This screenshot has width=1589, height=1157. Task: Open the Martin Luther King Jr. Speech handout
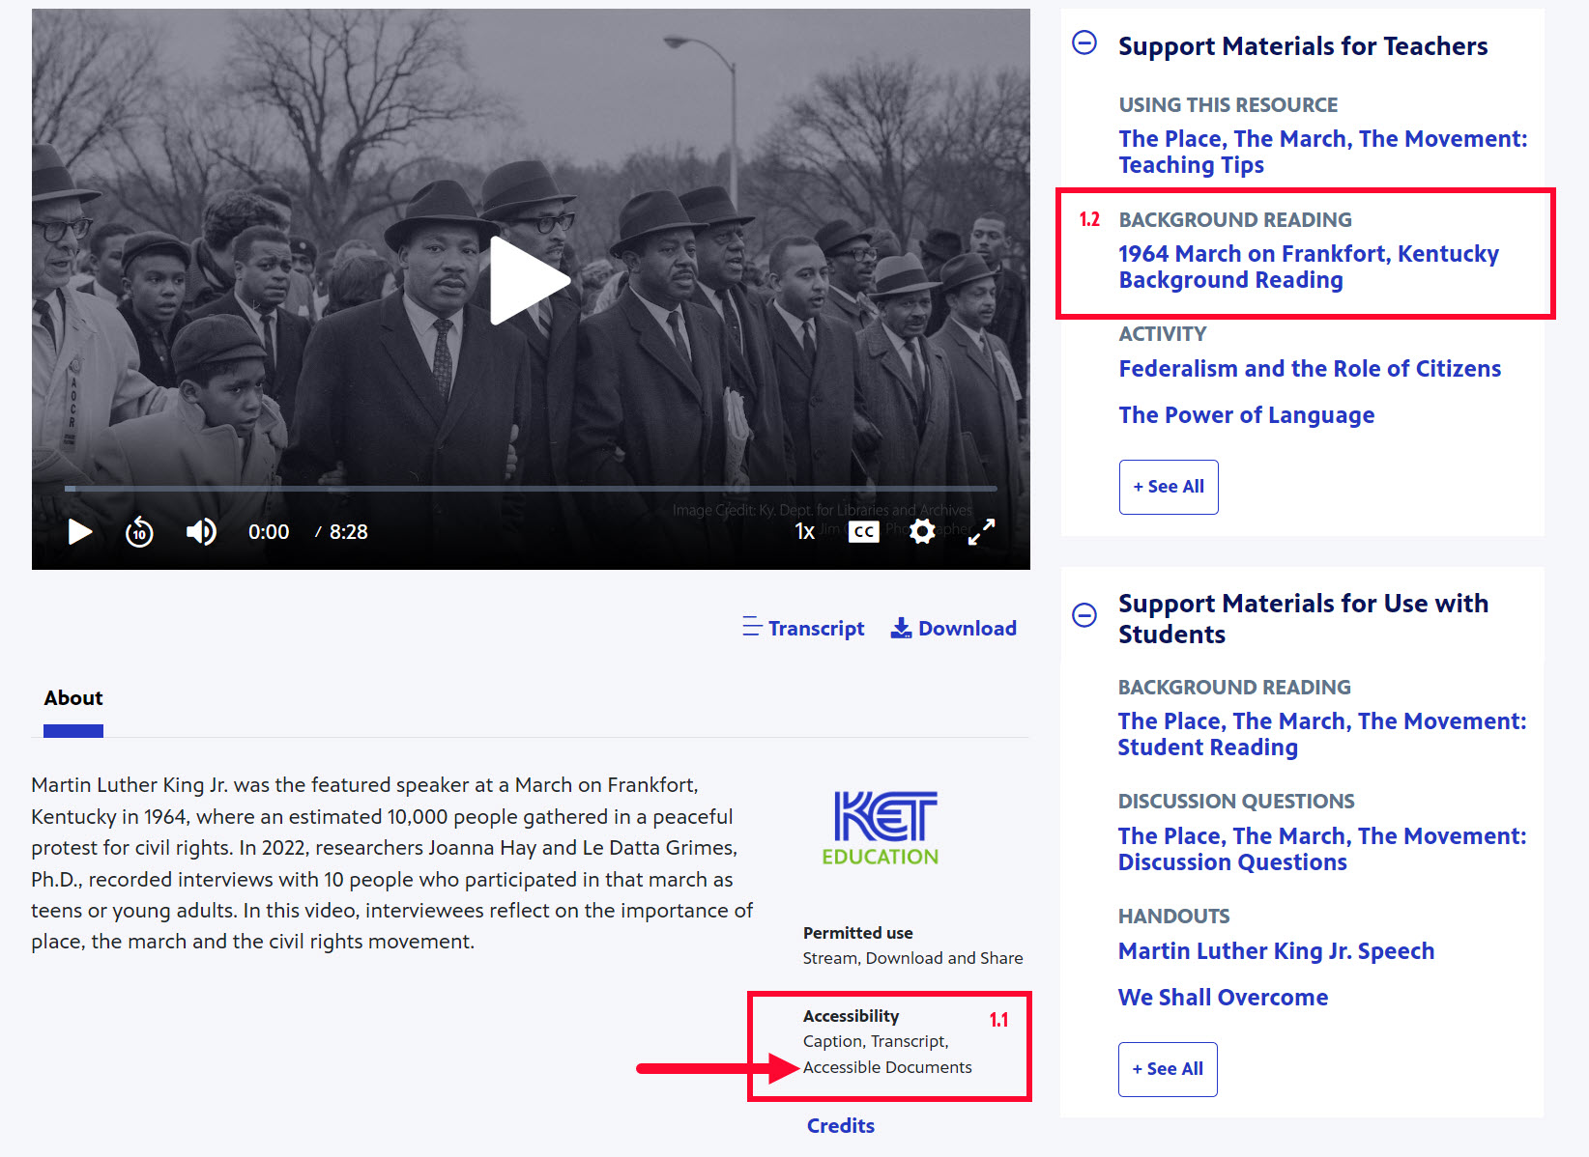coord(1276,951)
